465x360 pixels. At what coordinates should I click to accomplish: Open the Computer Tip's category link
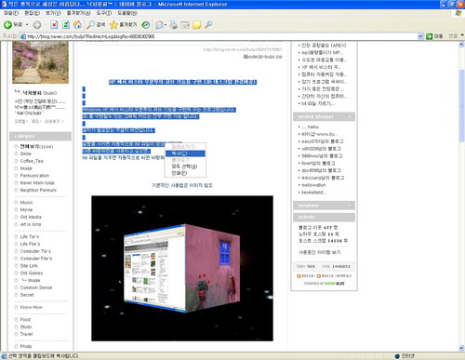[x=35, y=251]
